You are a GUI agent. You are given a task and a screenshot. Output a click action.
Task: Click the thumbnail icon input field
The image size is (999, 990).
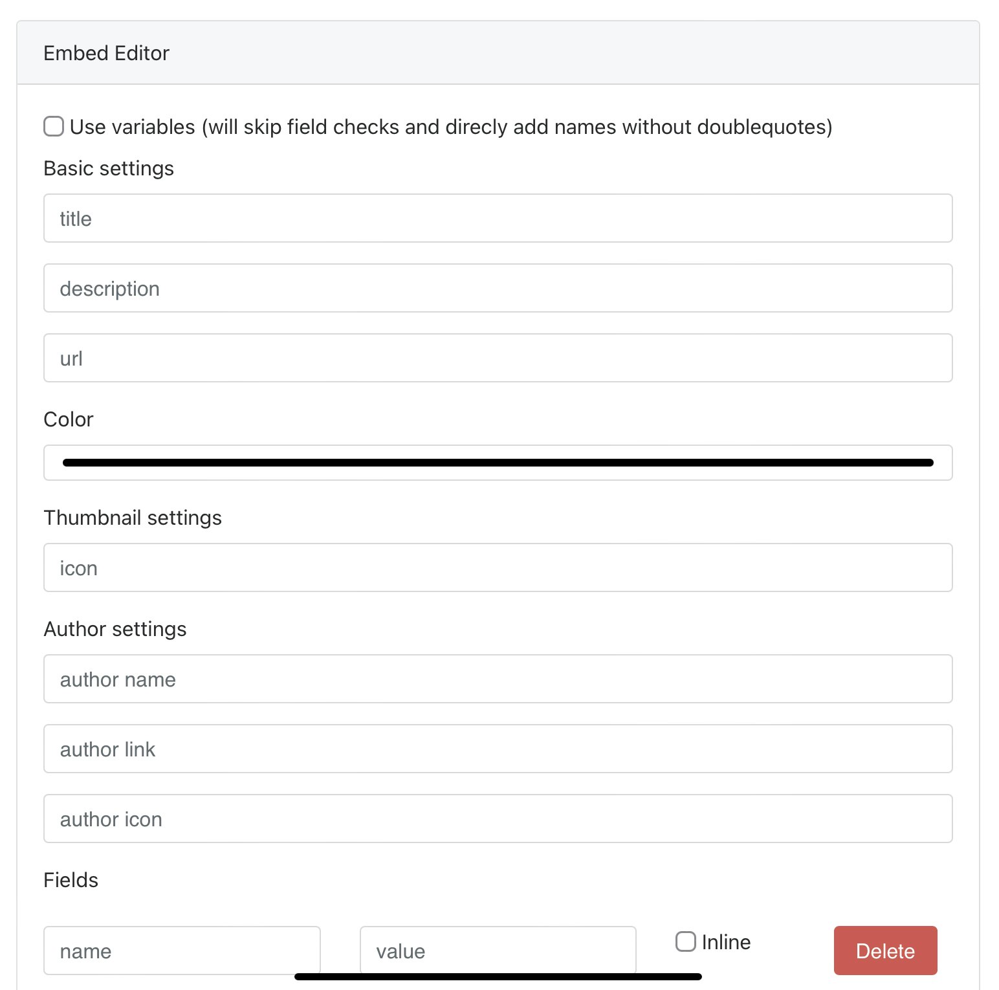coord(498,567)
